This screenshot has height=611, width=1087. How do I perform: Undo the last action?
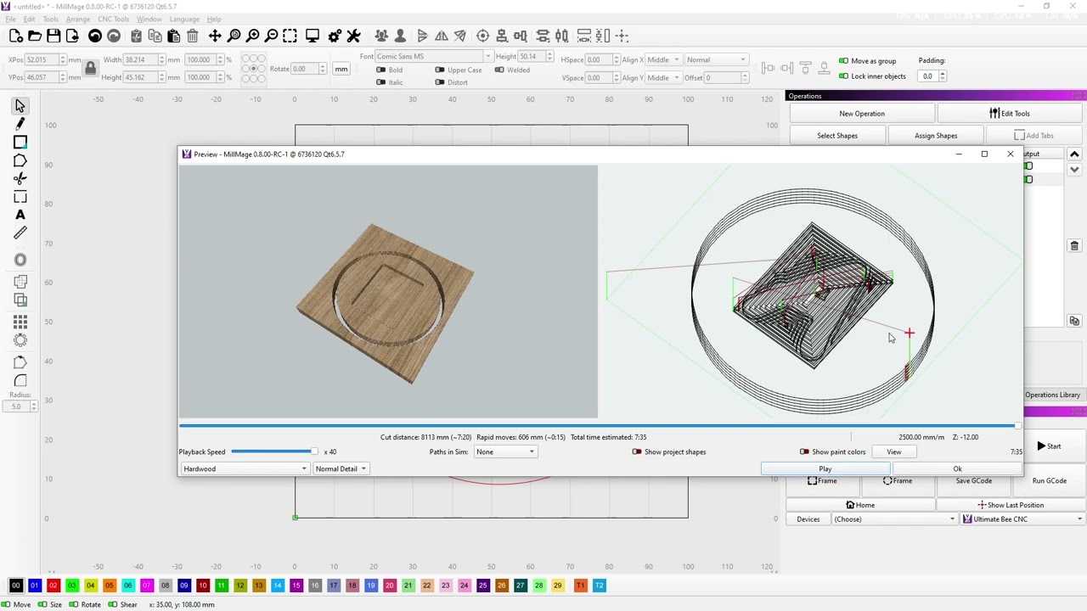click(95, 36)
